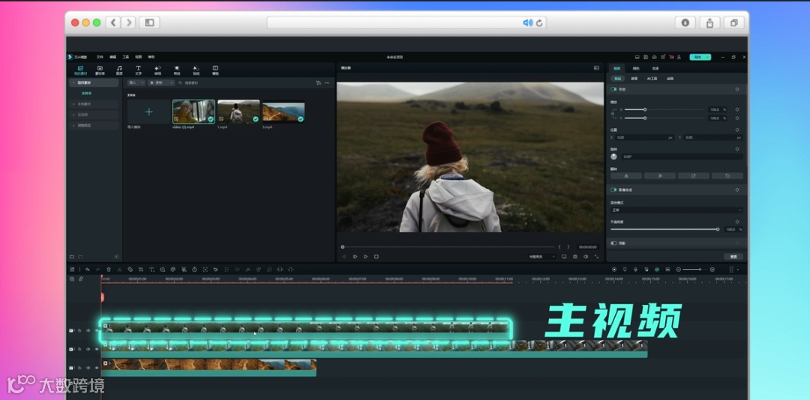The height and width of the screenshot is (400, 810).
Task: Switch to the 动画 animation sub-tab
Action: (x=670, y=79)
